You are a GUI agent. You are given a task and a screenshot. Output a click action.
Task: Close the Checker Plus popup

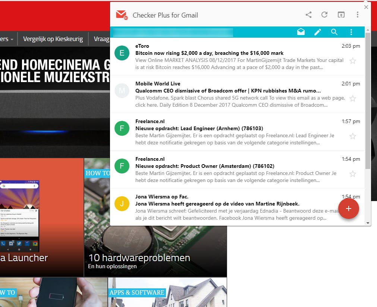366,7
